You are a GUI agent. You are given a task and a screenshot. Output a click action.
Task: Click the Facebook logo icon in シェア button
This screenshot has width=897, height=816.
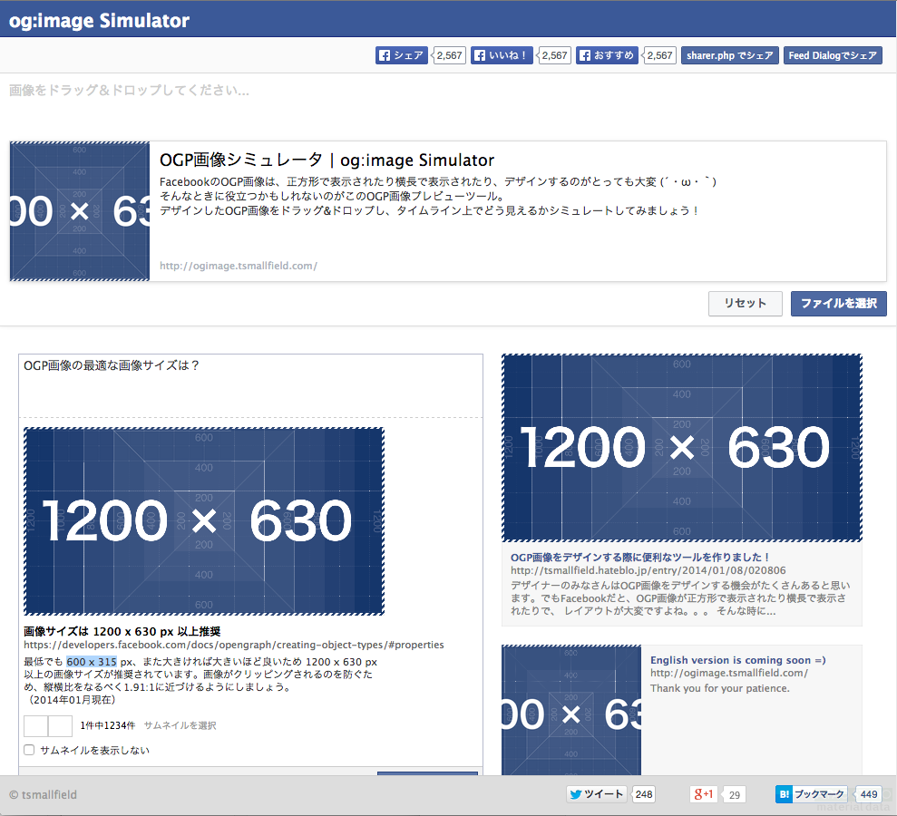tap(385, 55)
